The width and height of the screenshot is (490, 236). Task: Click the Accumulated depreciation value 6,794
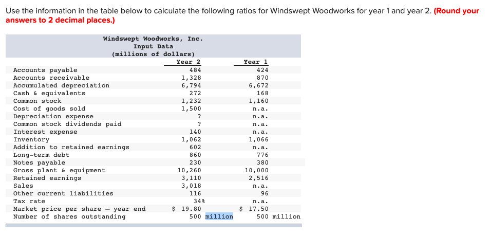point(191,85)
